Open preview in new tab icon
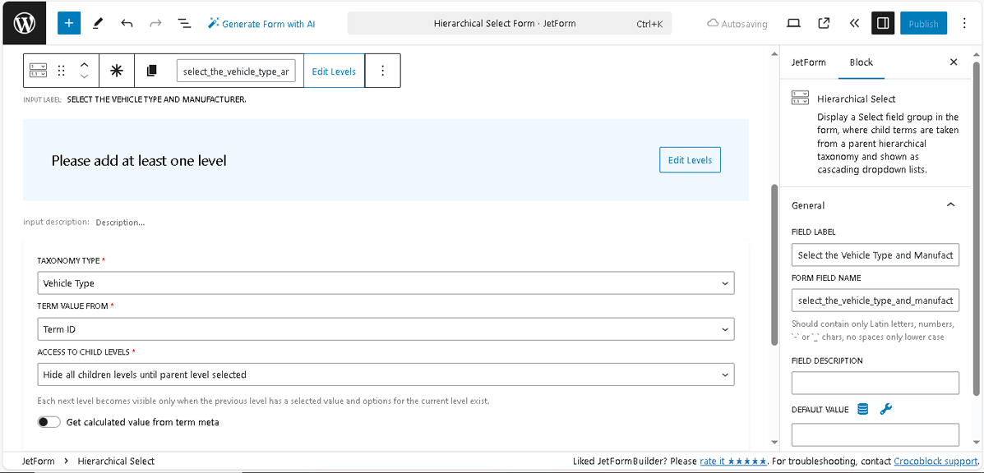The image size is (984, 473). tap(824, 23)
